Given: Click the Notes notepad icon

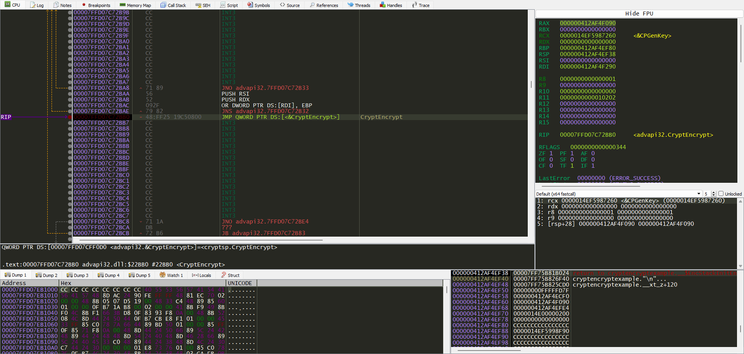Looking at the screenshot, I should [56, 5].
